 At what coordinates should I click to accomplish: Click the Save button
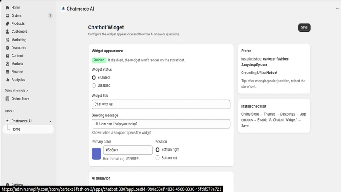pos(304,27)
